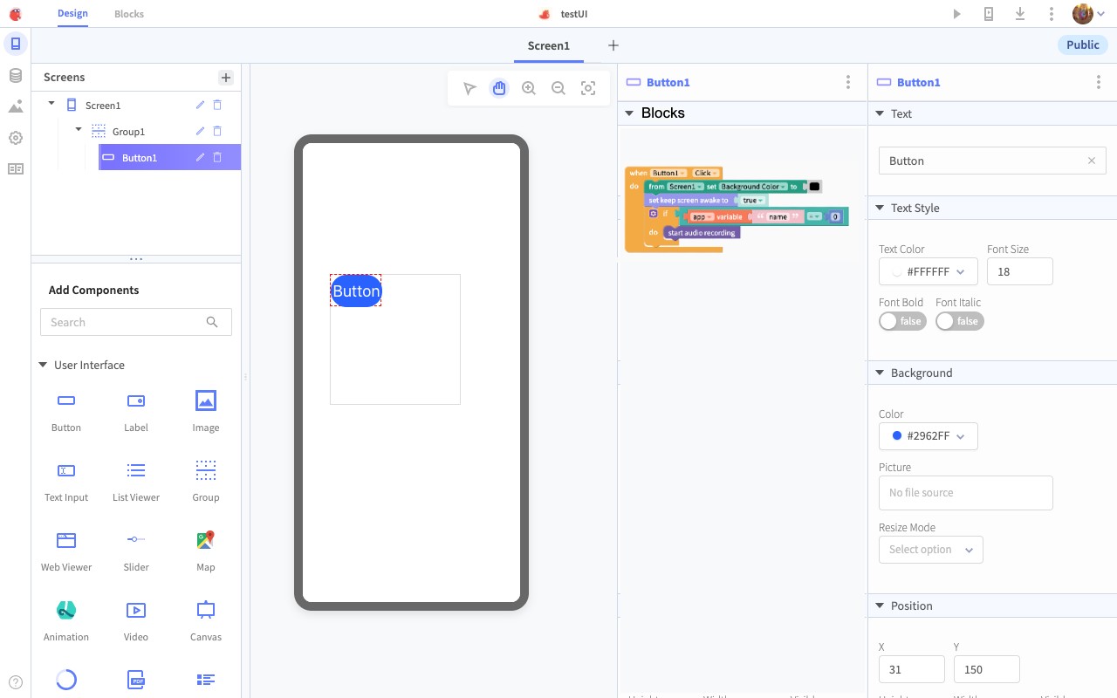Add a new screen with plus tab icon
Viewport: 1117px width, 698px height.
(613, 45)
